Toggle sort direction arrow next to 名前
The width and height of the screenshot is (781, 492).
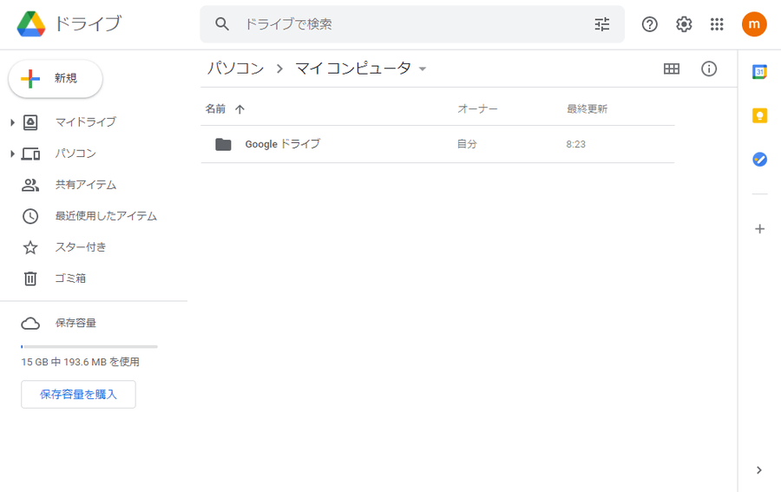point(240,109)
